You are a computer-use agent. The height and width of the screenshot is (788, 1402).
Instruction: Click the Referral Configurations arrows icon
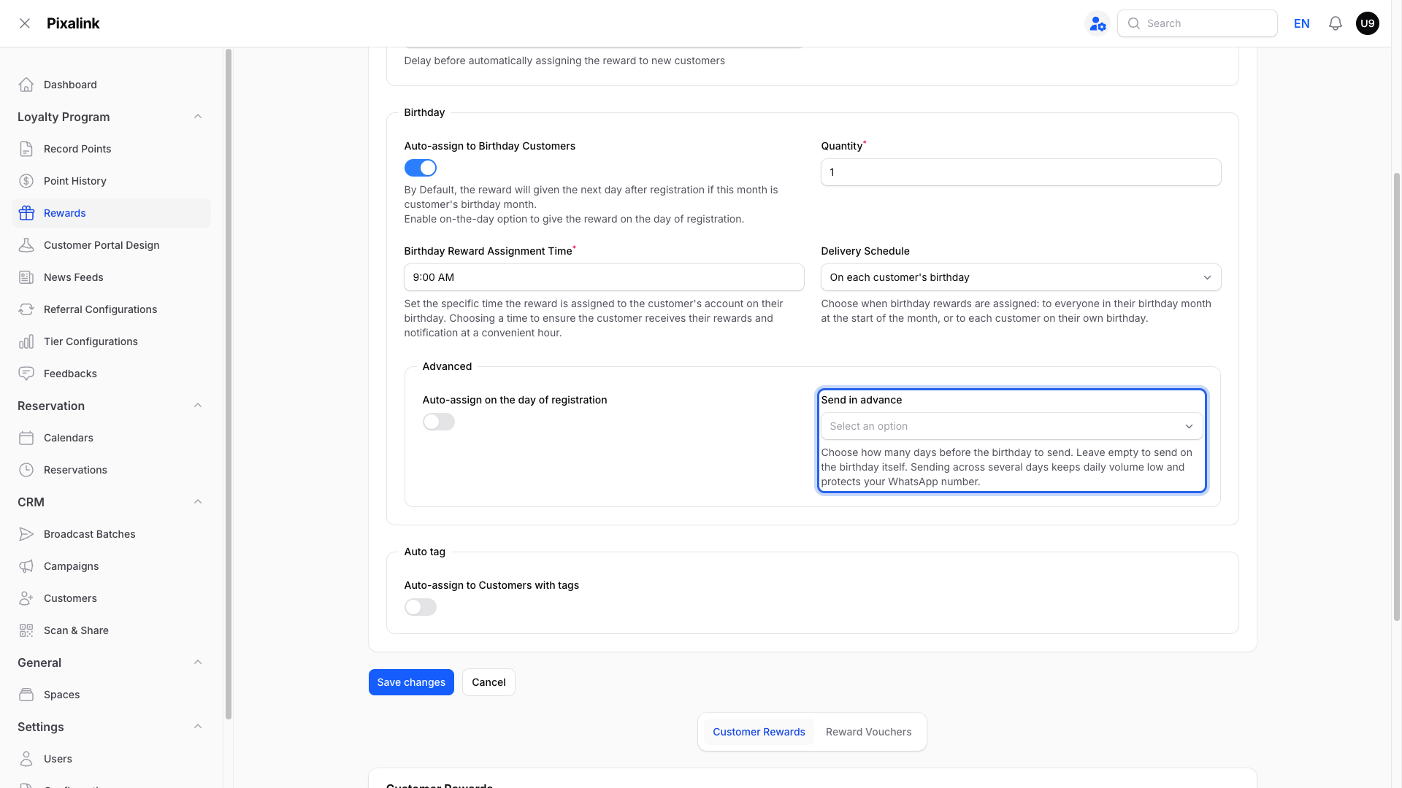(26, 309)
